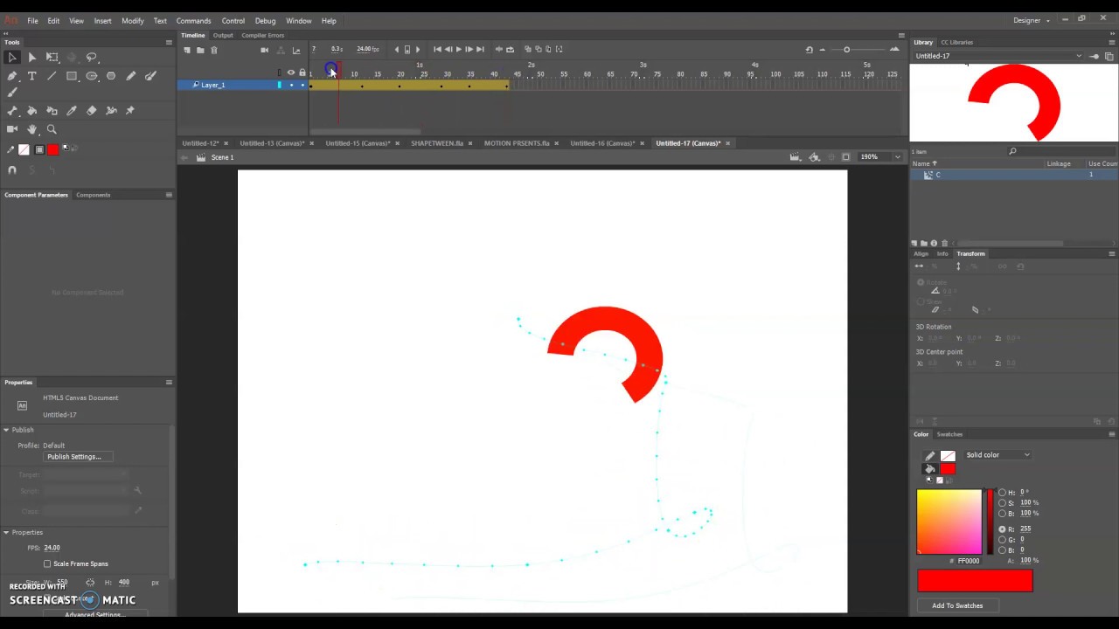Open the Tools panel options menu
1119x629 pixels.
click(169, 42)
